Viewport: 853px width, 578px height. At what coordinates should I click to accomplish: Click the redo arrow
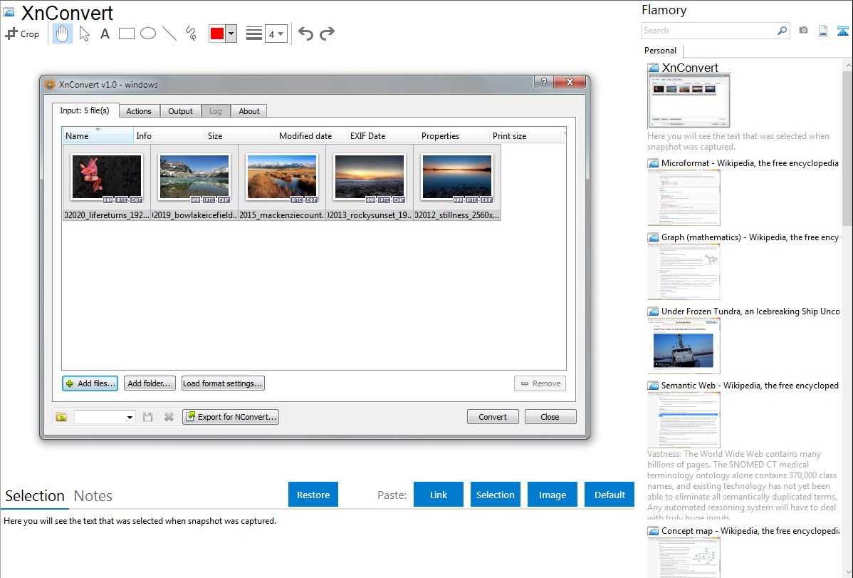coord(327,33)
